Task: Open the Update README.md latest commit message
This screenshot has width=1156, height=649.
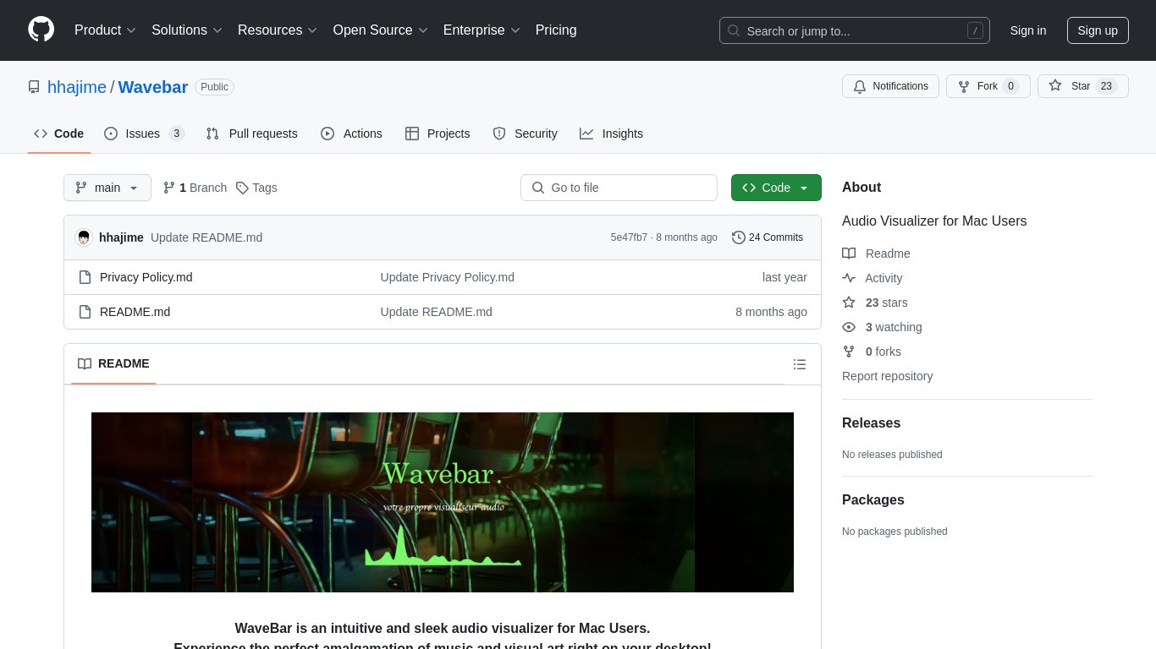Action: tap(206, 237)
